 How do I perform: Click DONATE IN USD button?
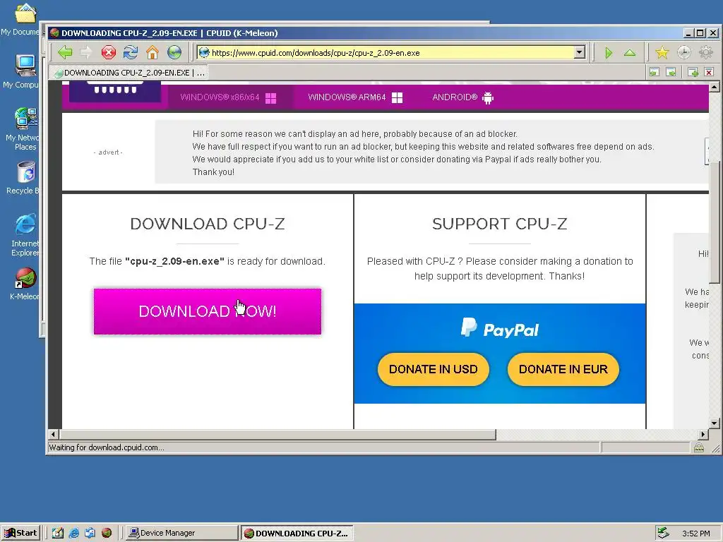tap(434, 369)
